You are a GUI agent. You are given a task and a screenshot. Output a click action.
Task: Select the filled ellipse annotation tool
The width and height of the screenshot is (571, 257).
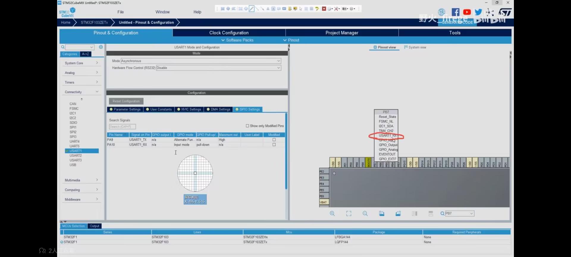point(228,9)
